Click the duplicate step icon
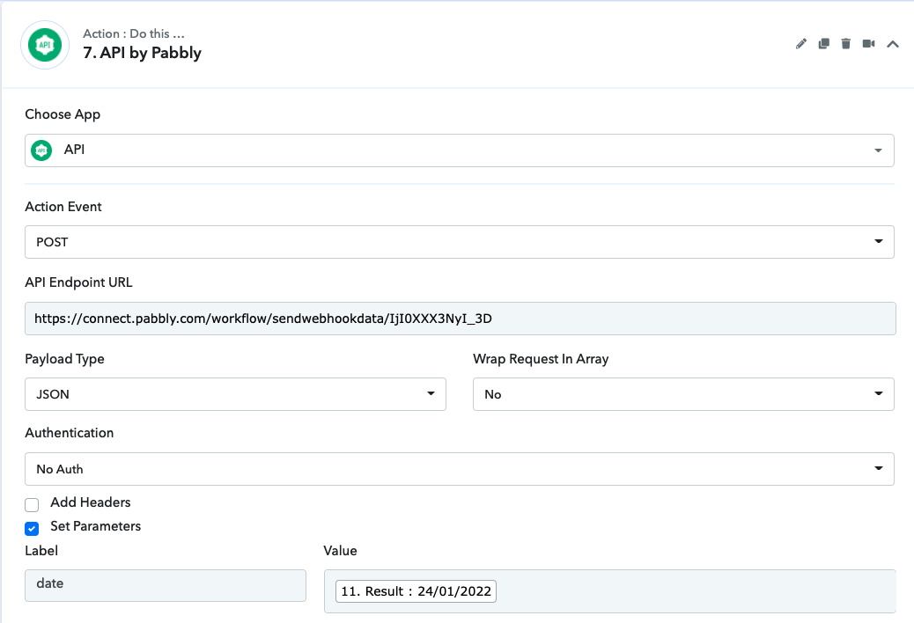The height and width of the screenshot is (623, 914). pyautogui.click(x=823, y=44)
